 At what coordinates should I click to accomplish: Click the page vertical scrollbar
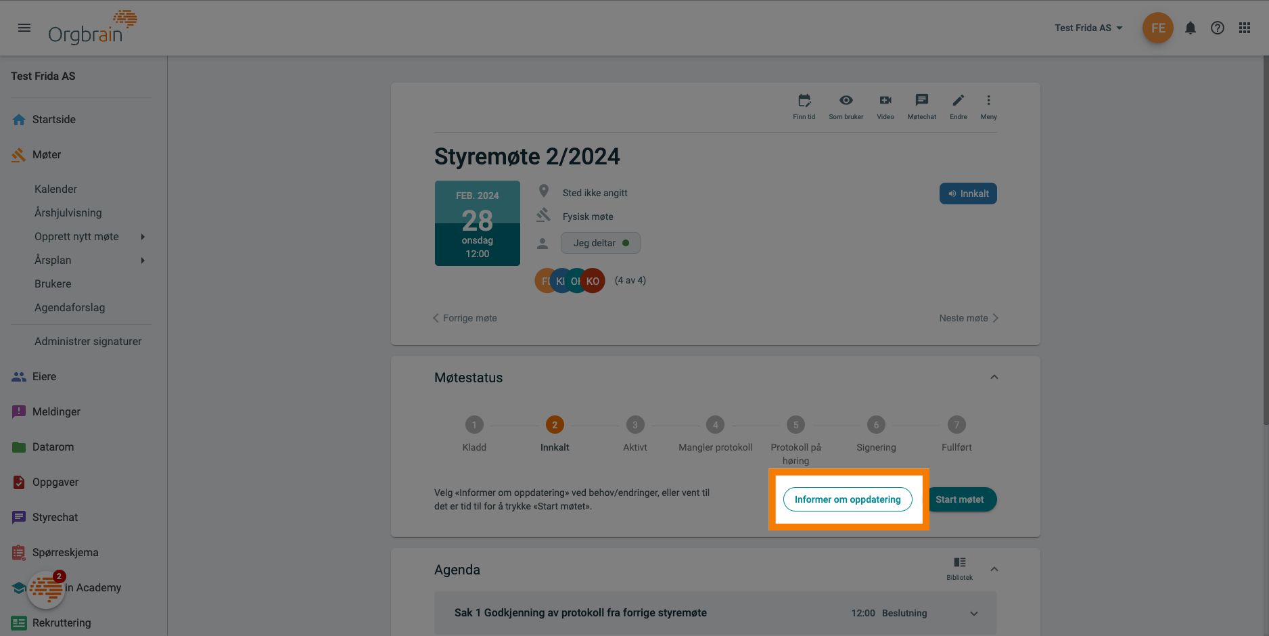click(1266, 240)
